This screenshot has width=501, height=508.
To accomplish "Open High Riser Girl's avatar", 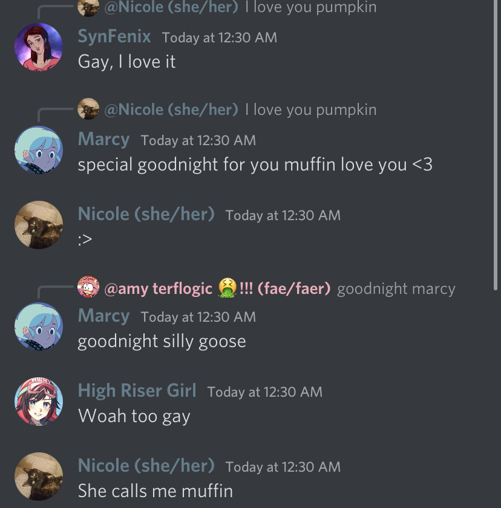I will [x=39, y=402].
